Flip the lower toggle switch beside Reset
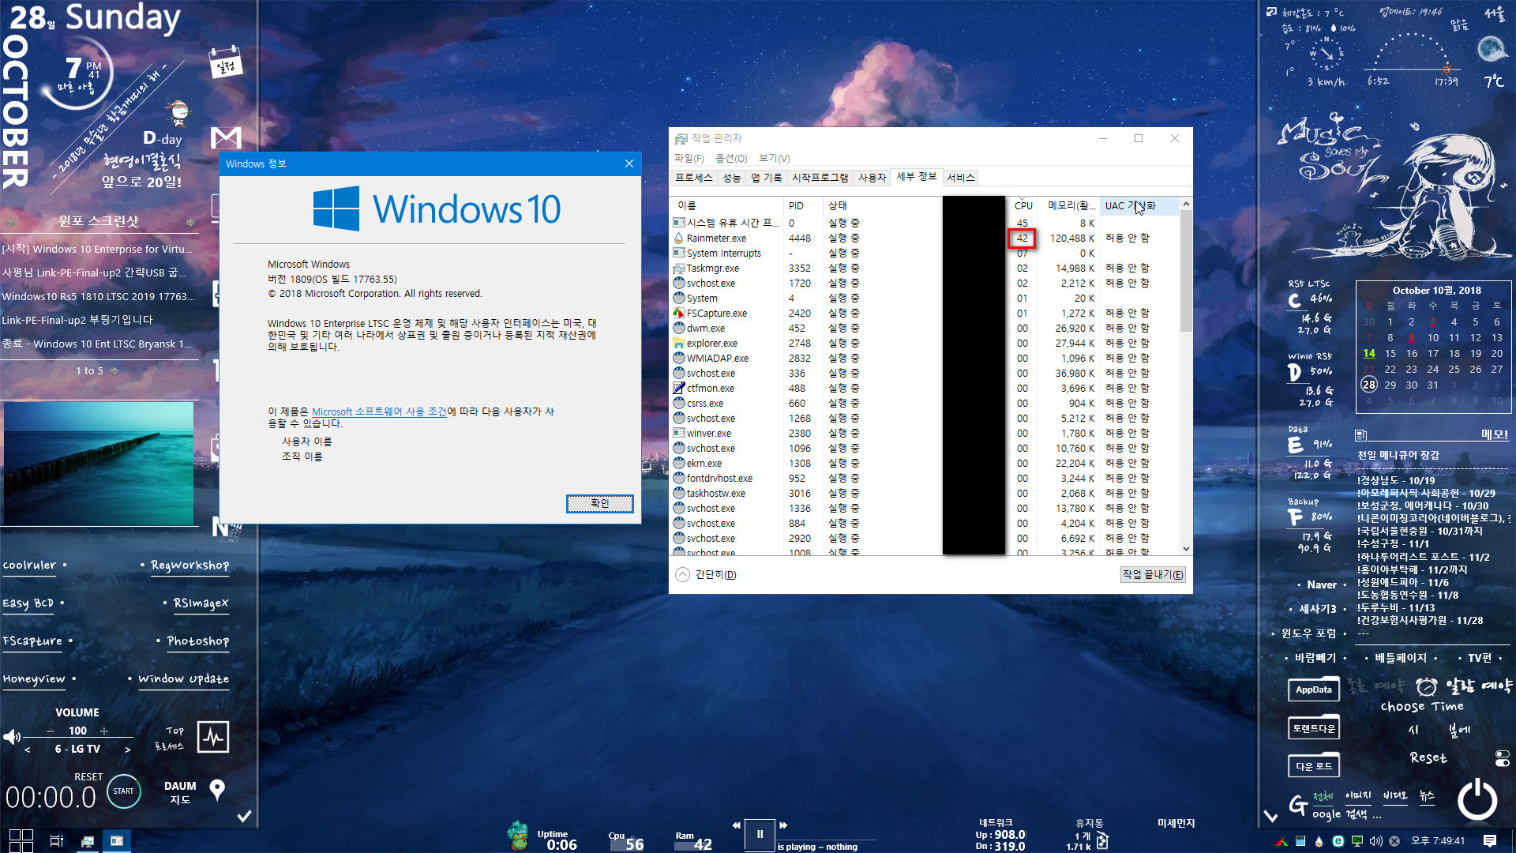This screenshot has width=1516, height=853. click(x=1503, y=763)
